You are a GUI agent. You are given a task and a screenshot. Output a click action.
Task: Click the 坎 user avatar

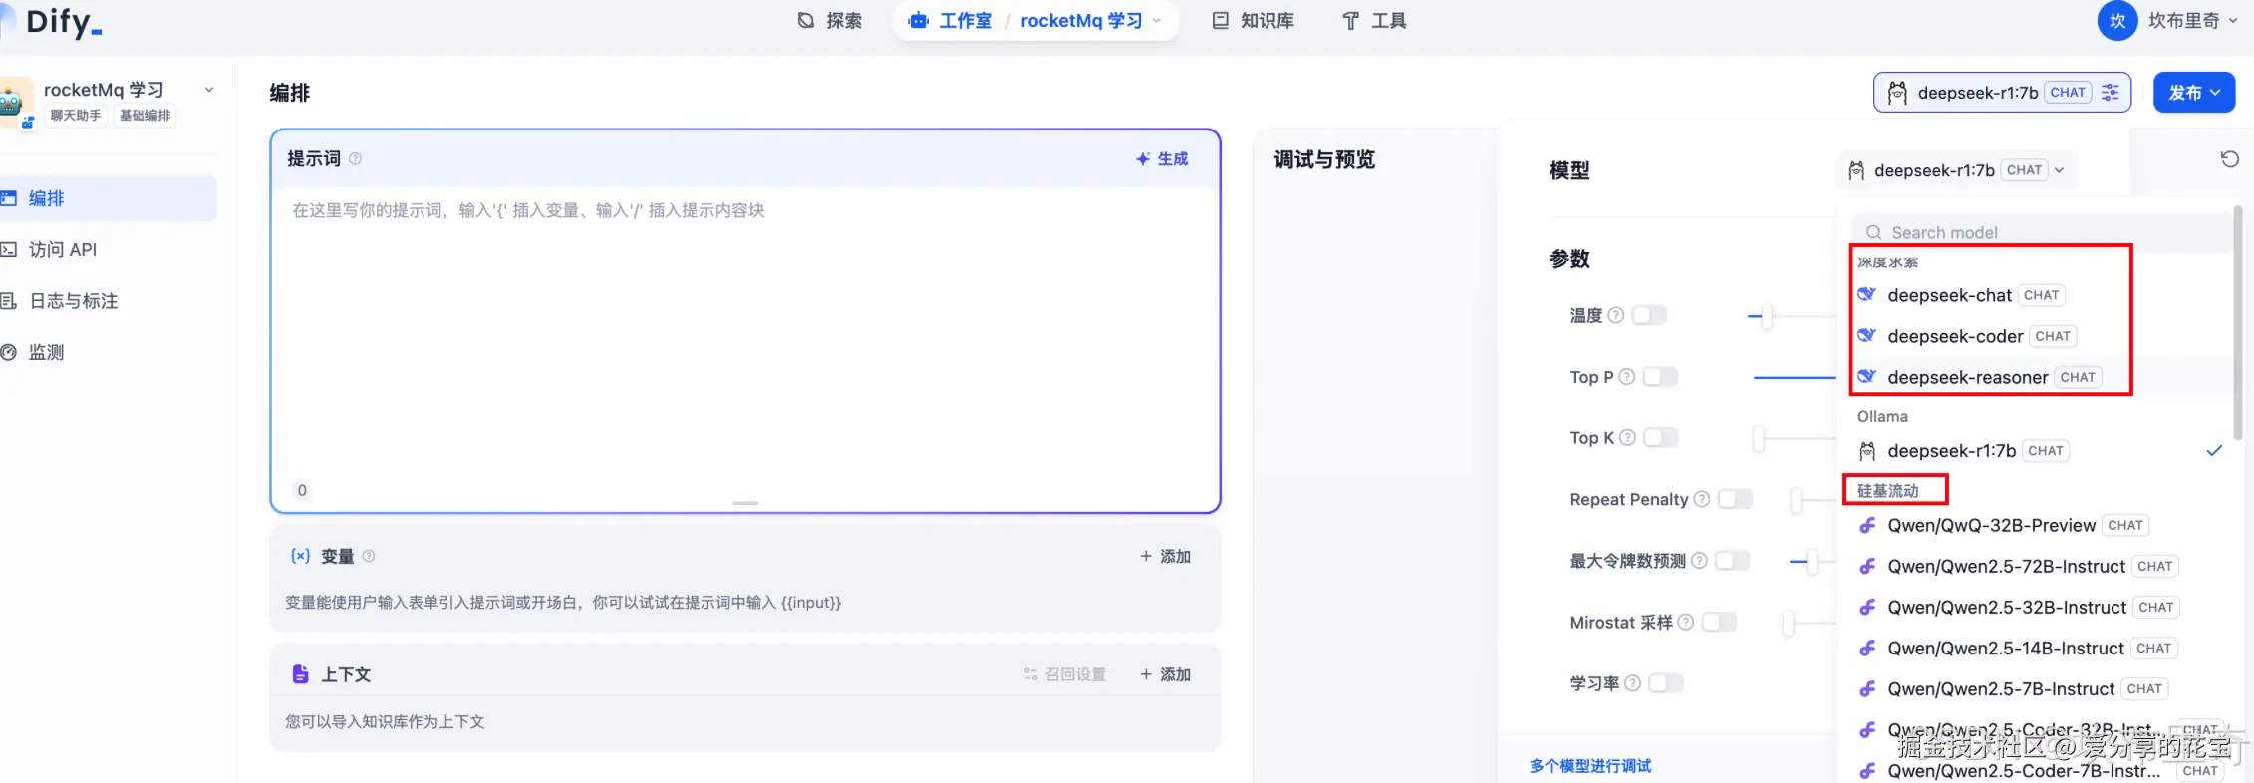click(x=2117, y=21)
